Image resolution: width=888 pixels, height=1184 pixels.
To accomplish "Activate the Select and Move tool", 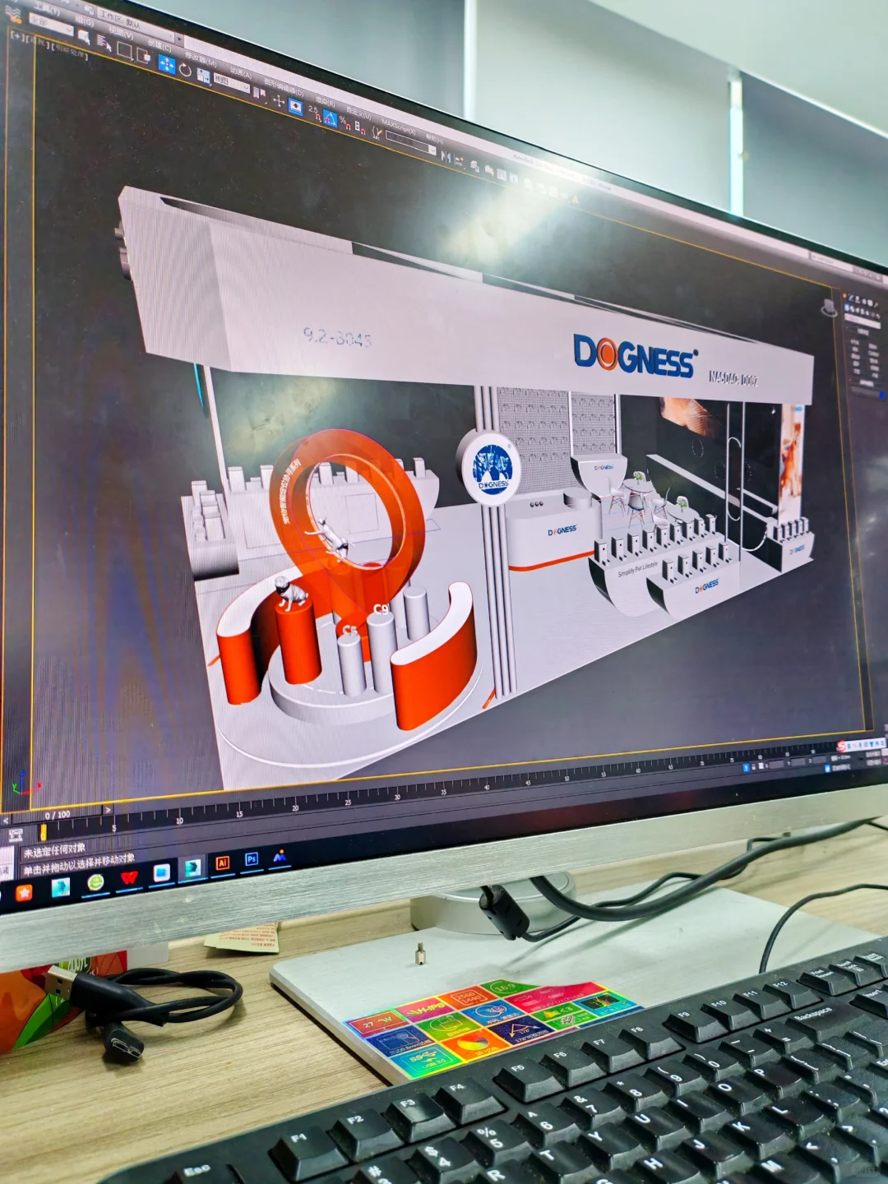I will 167,64.
